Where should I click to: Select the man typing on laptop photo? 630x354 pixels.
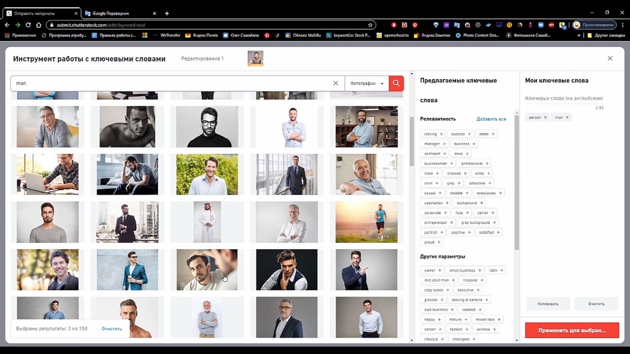click(47, 175)
